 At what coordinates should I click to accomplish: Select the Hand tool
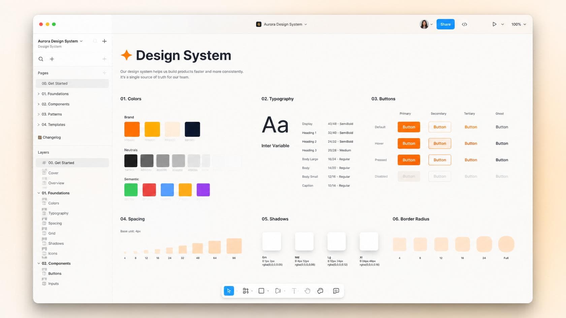[x=307, y=291]
